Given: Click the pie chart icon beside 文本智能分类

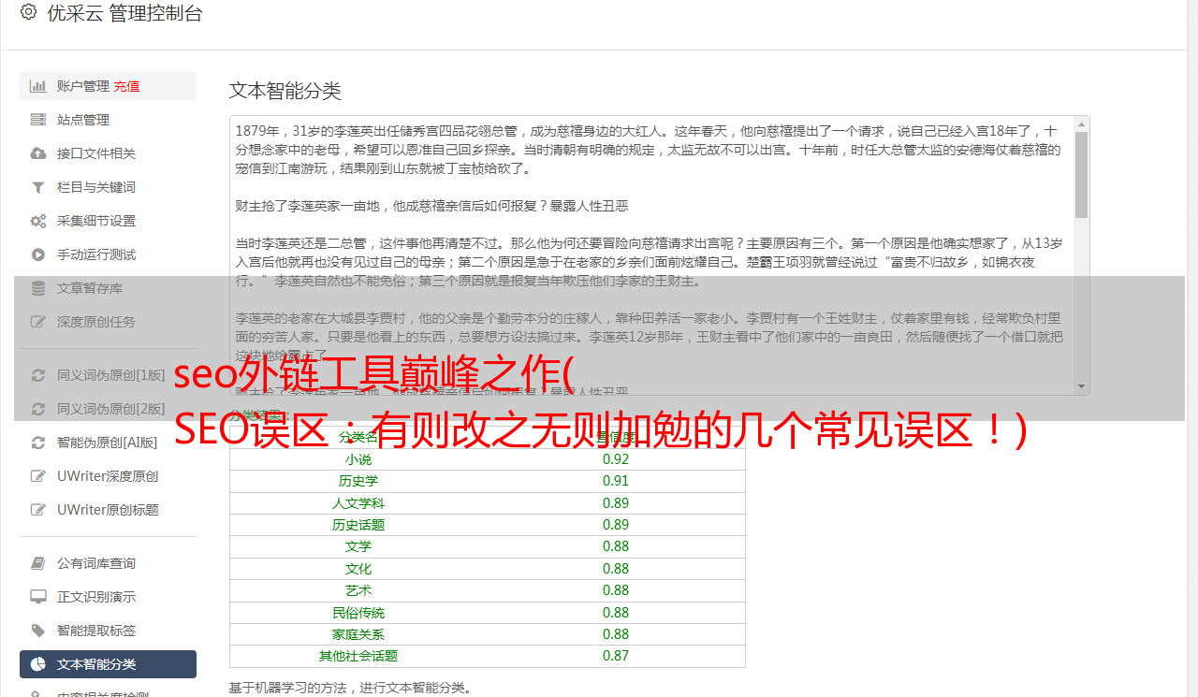Looking at the screenshot, I should pos(38,664).
